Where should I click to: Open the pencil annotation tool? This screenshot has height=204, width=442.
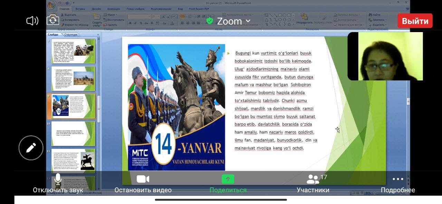tap(31, 148)
